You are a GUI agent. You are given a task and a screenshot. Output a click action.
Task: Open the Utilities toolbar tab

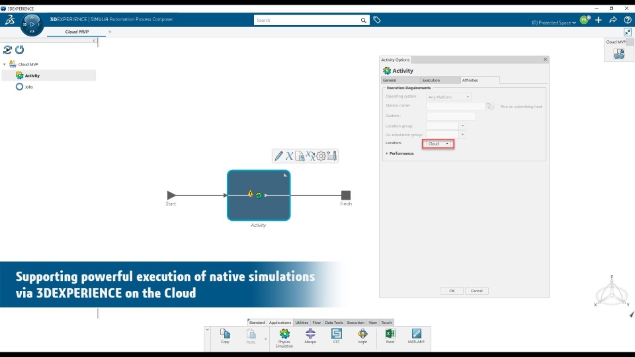point(302,323)
